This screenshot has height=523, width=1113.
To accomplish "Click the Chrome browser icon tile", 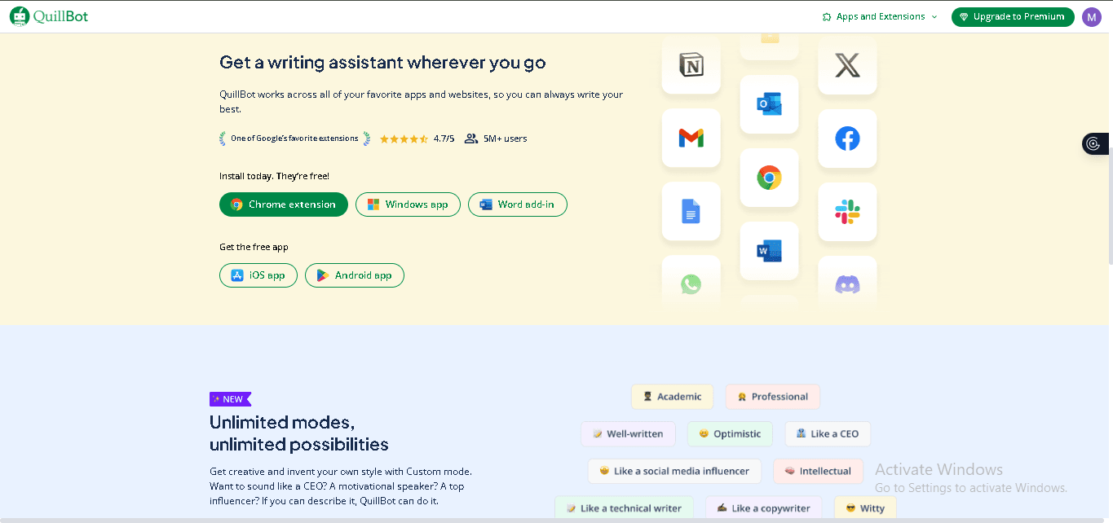I will [769, 178].
